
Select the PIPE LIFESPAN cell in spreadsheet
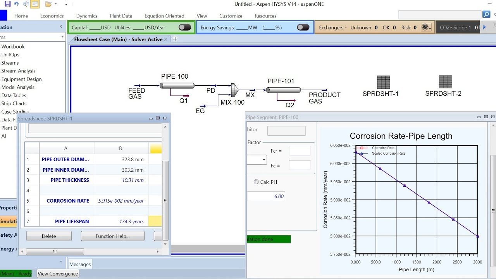point(67,222)
